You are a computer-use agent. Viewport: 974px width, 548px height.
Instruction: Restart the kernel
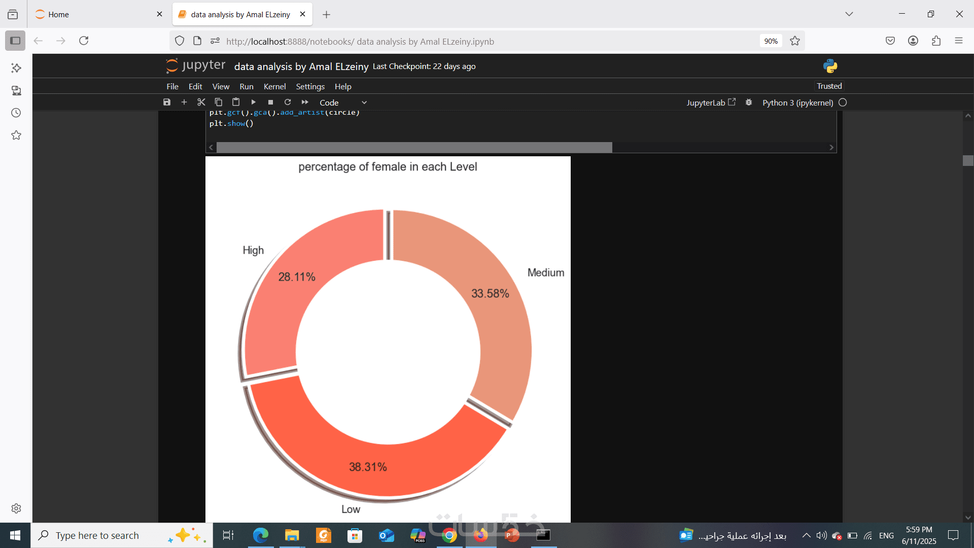tap(288, 102)
